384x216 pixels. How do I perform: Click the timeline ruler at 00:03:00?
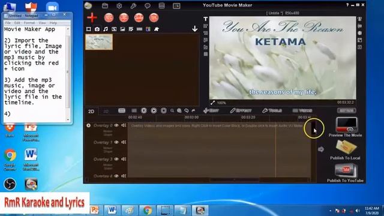pyautogui.click(x=191, y=118)
